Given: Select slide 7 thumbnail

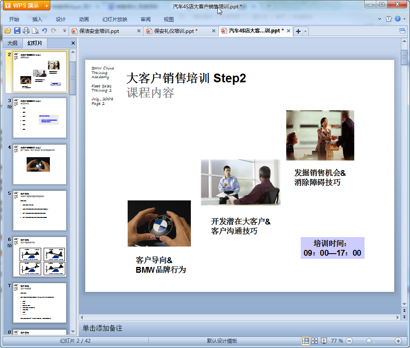Looking at the screenshot, I should 40,303.
